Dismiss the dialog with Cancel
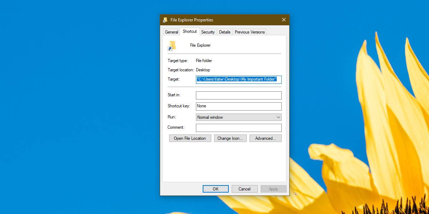The height and width of the screenshot is (214, 429). [244, 189]
